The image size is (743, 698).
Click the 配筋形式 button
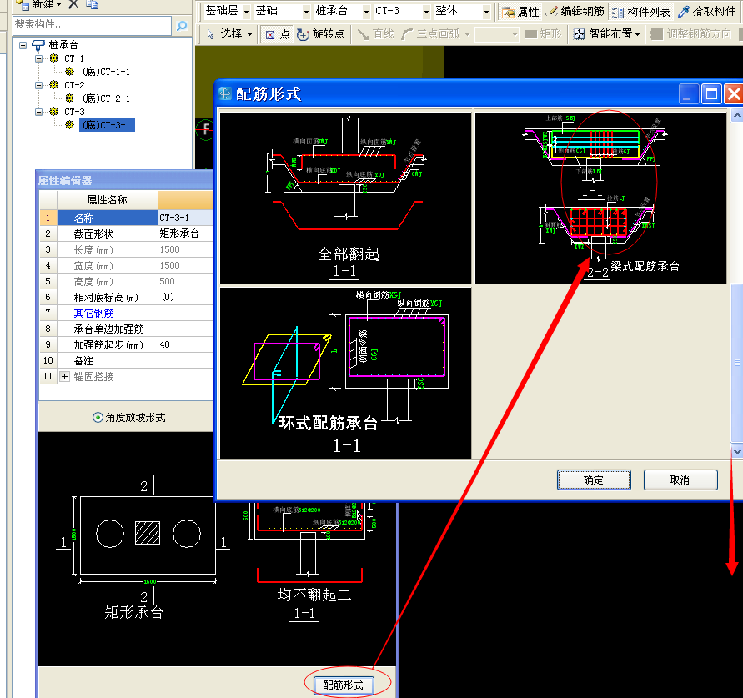pyautogui.click(x=343, y=685)
